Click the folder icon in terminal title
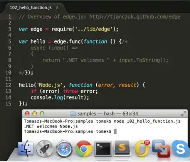This screenshot has width=190, height=162. [73, 114]
